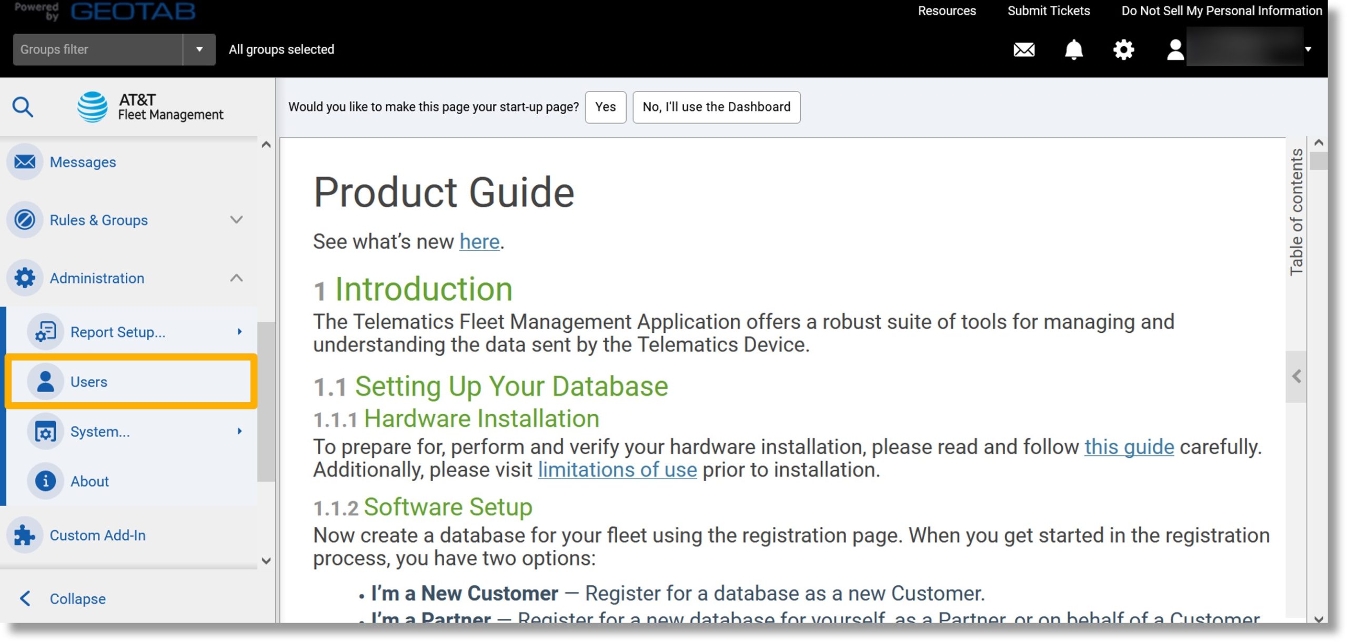1347x642 pixels.
Task: Click the email envelope icon
Action: pos(1024,49)
